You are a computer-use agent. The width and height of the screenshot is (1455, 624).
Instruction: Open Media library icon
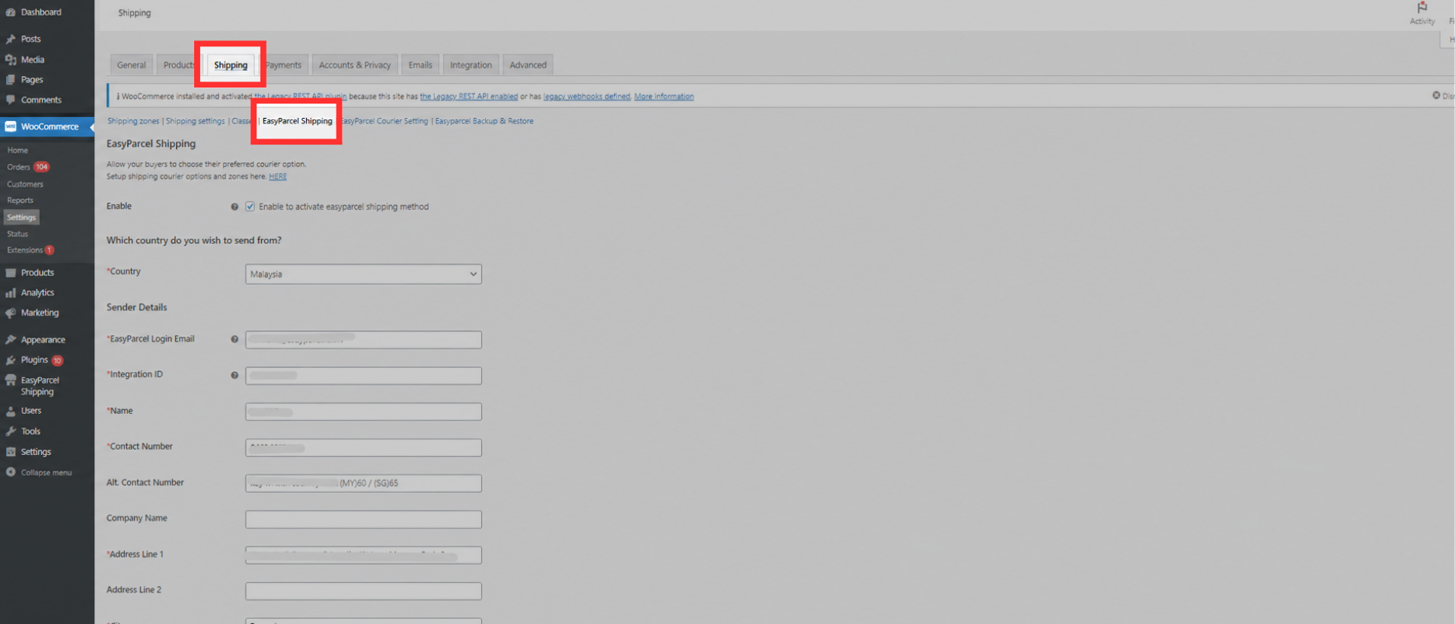click(11, 59)
